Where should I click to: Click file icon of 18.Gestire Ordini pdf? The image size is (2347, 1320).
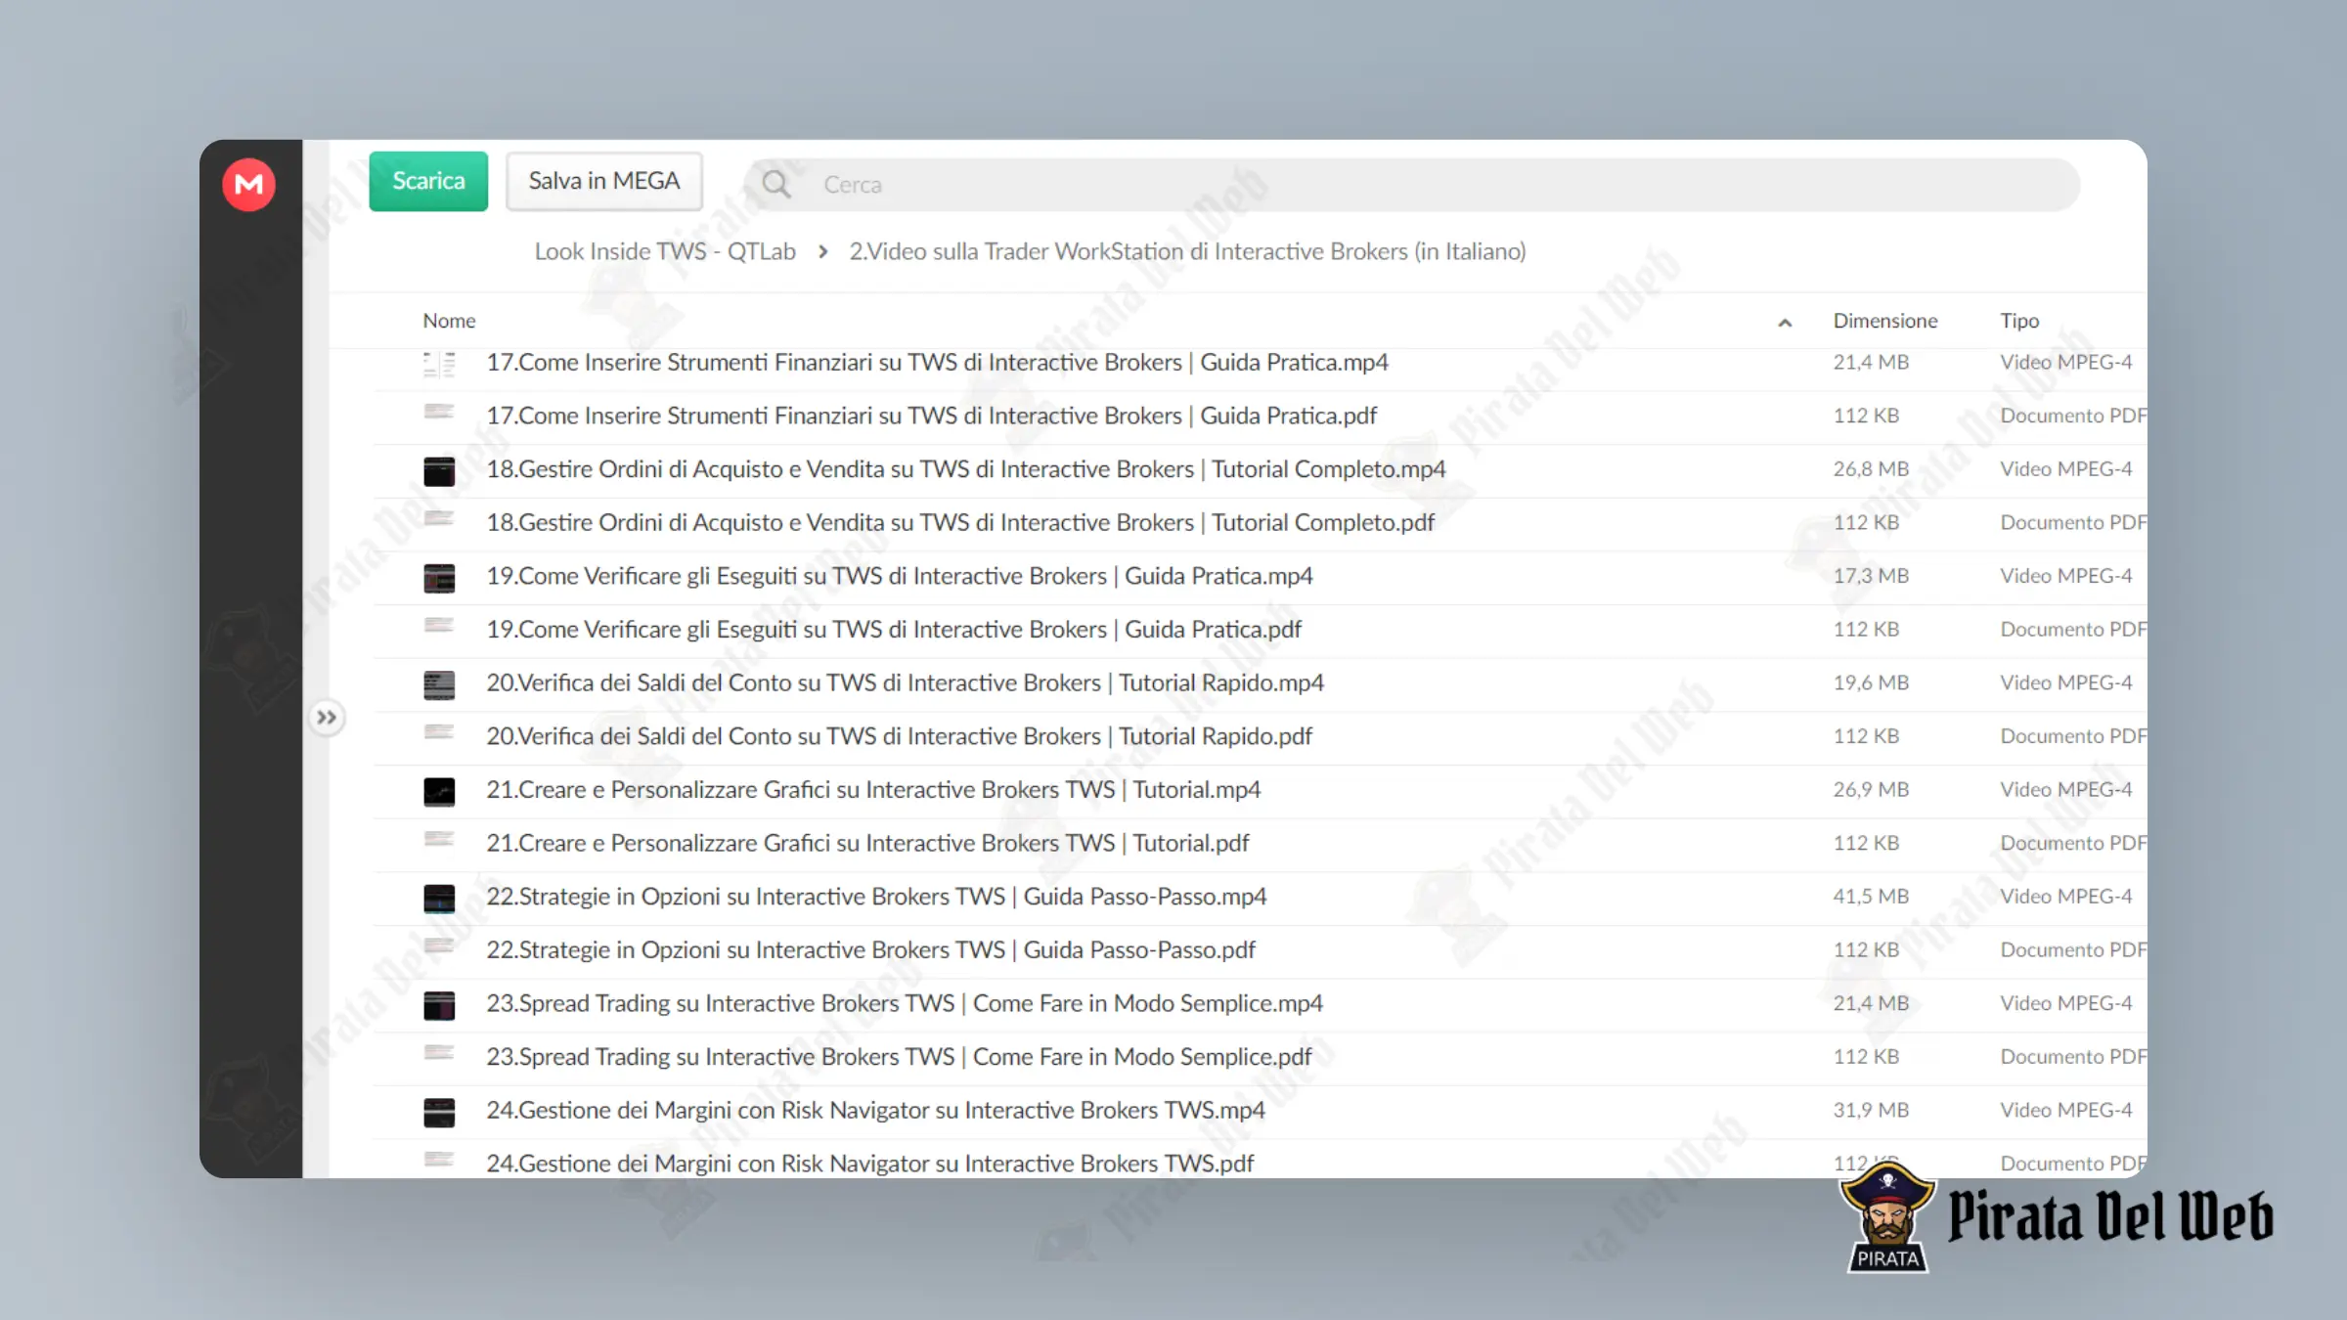coord(439,518)
